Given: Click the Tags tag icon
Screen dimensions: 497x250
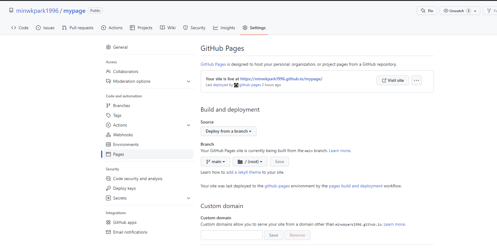Looking at the screenshot, I should pos(108,115).
